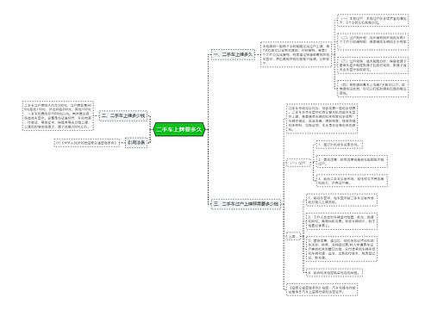Select the note starting with (三)过户后快
431x310 pixels.
(372, 65)
